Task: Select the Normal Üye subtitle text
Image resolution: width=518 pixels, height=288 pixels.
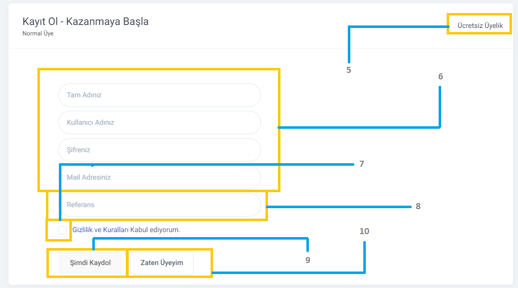Action: point(38,33)
